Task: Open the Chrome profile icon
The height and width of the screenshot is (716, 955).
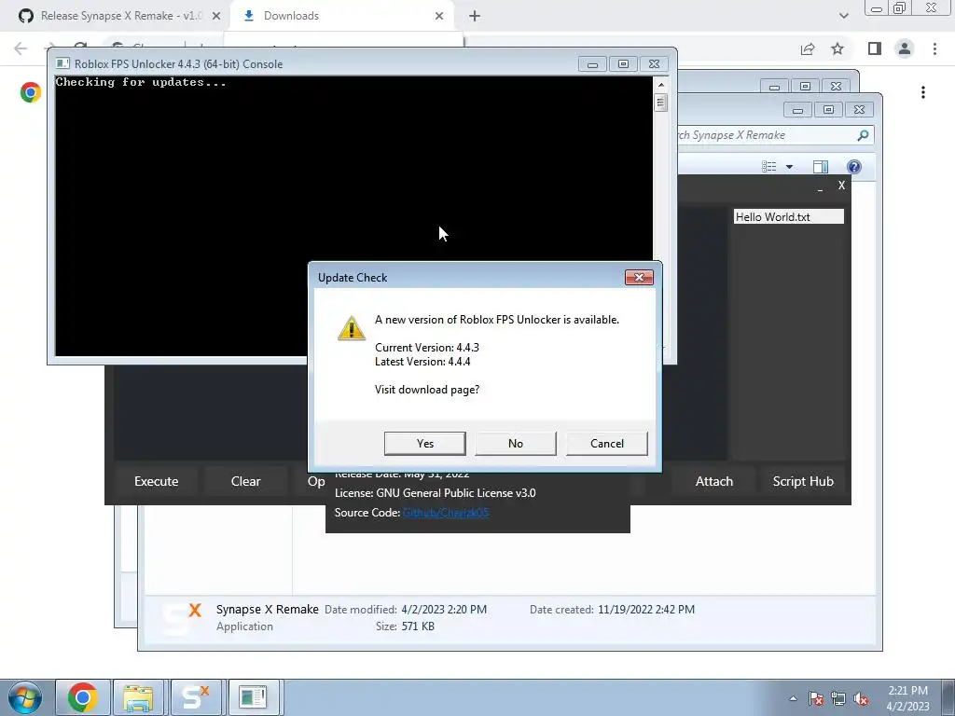Action: coord(905,48)
